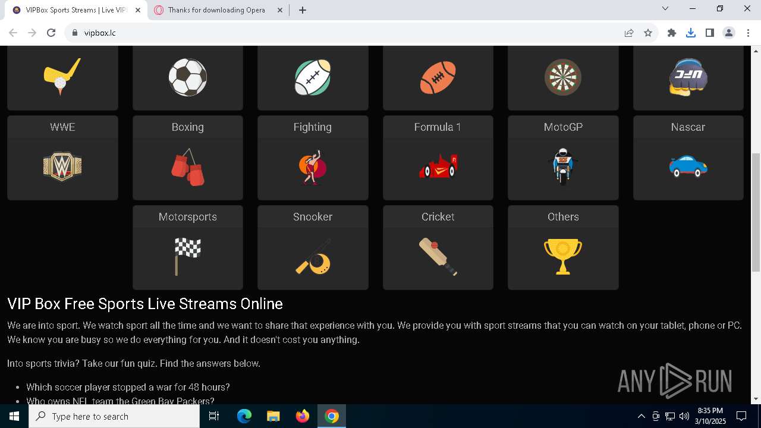Select the Motorsports checkered flag icon

188,257
